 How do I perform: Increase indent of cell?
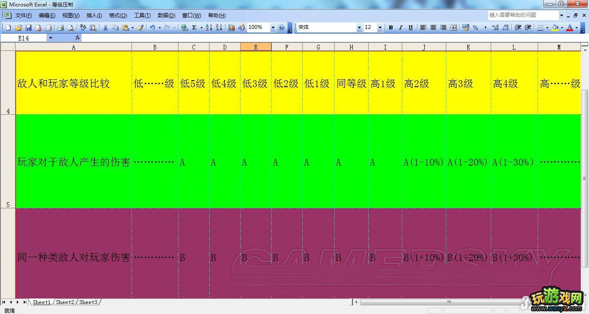(528, 28)
